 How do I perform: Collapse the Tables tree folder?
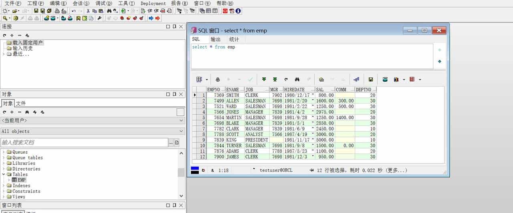point(3,175)
